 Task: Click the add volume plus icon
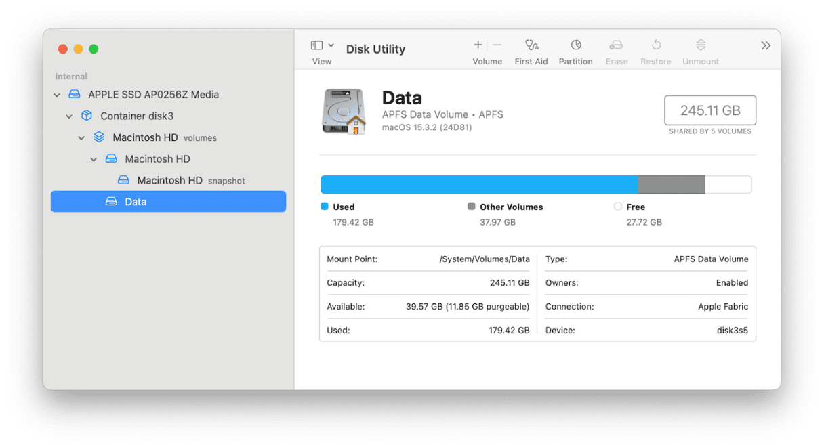pyautogui.click(x=478, y=45)
